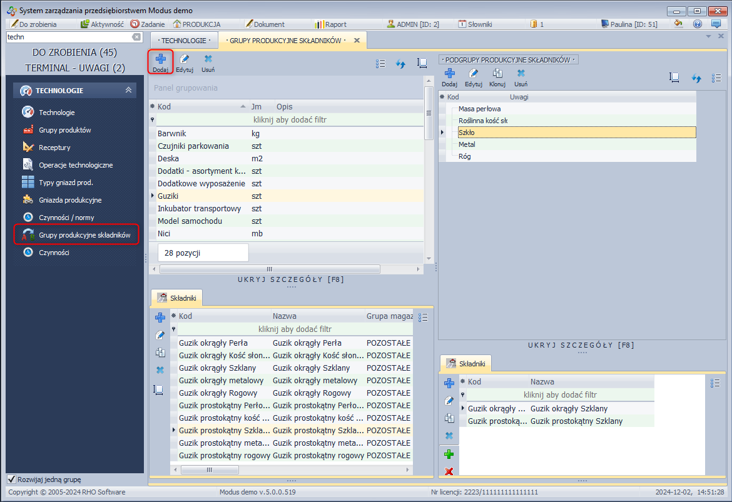Click DO ZROBIENIA (45) link
Image resolution: width=732 pixels, height=502 pixels.
tap(74, 52)
